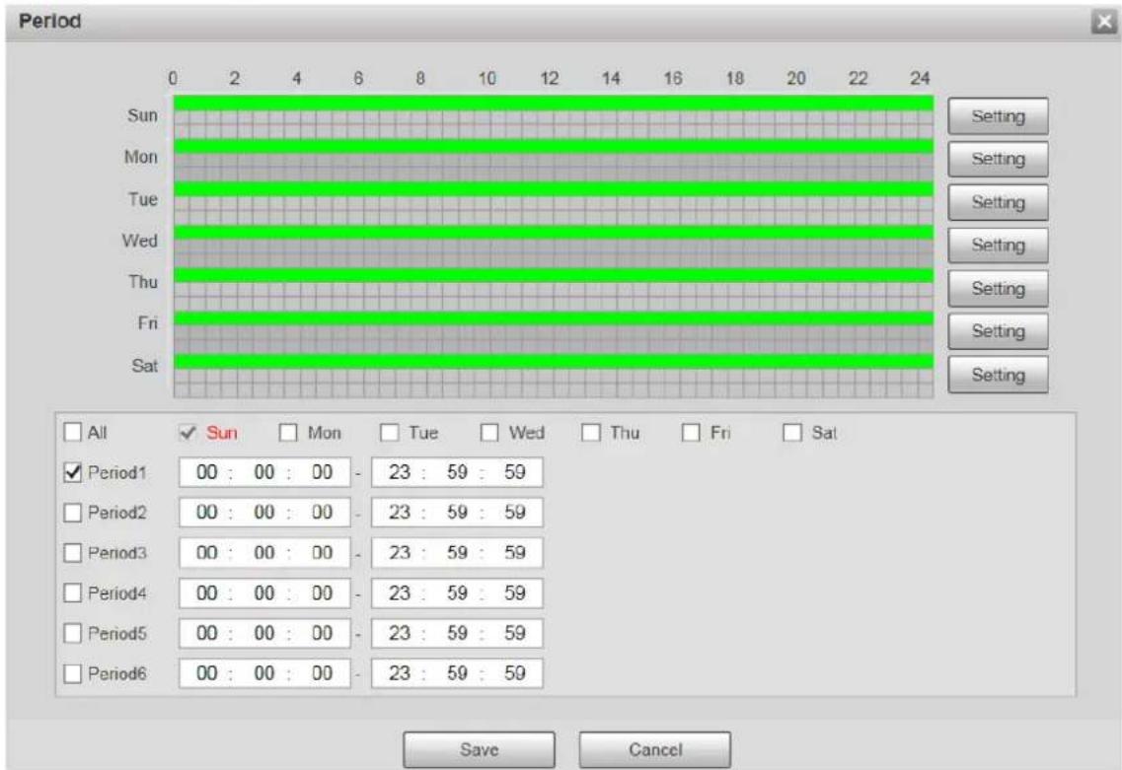This screenshot has width=1122, height=770.
Task: Open Setting for Fri schedule
Action: [998, 331]
